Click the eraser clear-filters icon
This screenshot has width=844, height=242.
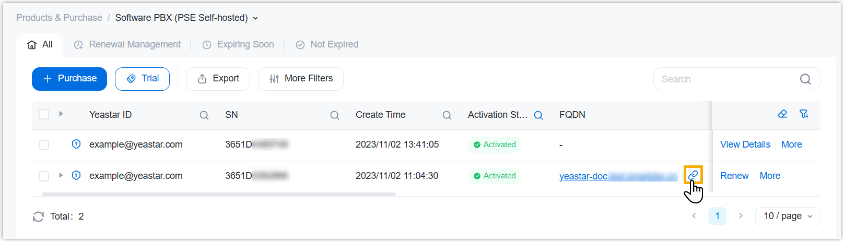782,114
